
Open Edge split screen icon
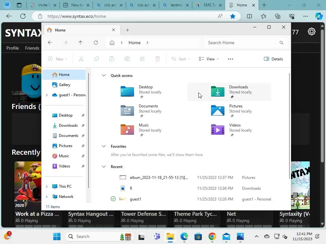coord(249,16)
